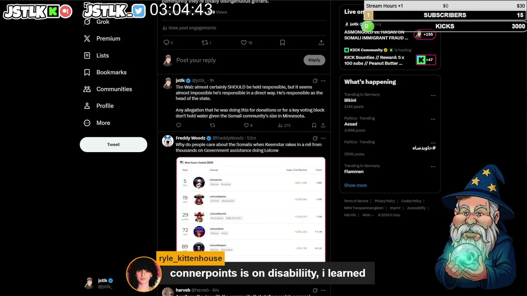Share the main post
This screenshot has width=527, height=296.
(321, 42)
